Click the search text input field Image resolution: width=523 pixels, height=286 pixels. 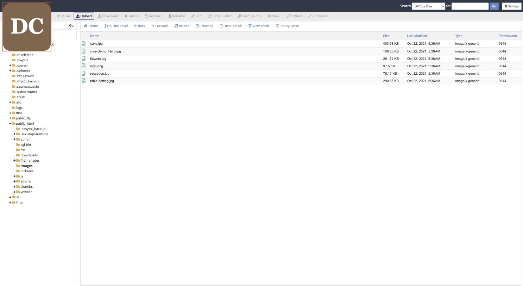(x=470, y=6)
